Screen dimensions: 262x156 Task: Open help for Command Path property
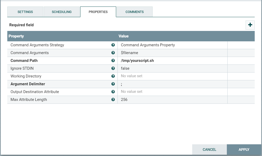113,61
